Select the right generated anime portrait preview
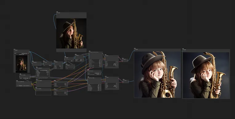235x119 pixels. (x=206, y=75)
